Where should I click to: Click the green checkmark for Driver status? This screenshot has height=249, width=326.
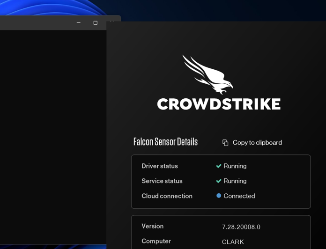[x=219, y=166]
